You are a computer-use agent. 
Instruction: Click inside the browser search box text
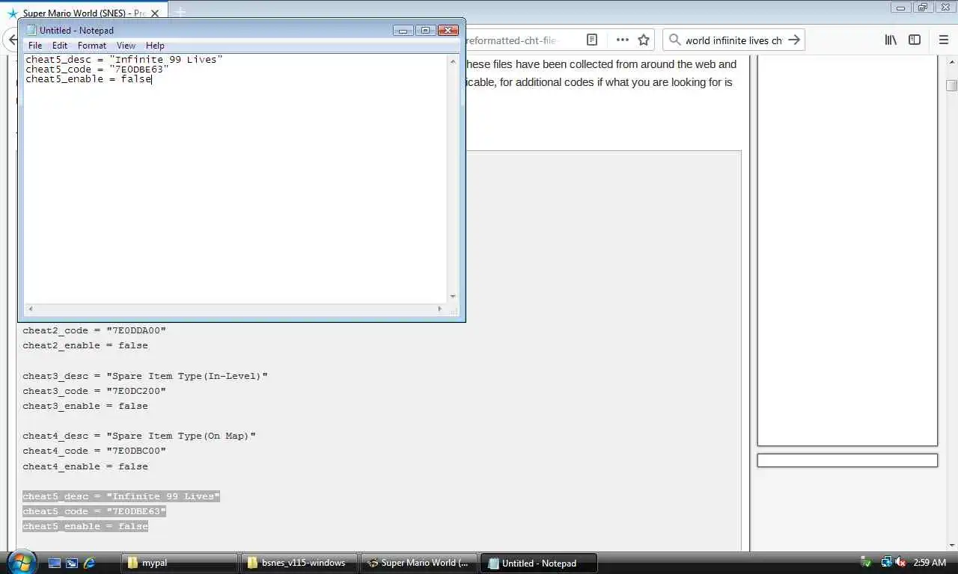coord(733,40)
